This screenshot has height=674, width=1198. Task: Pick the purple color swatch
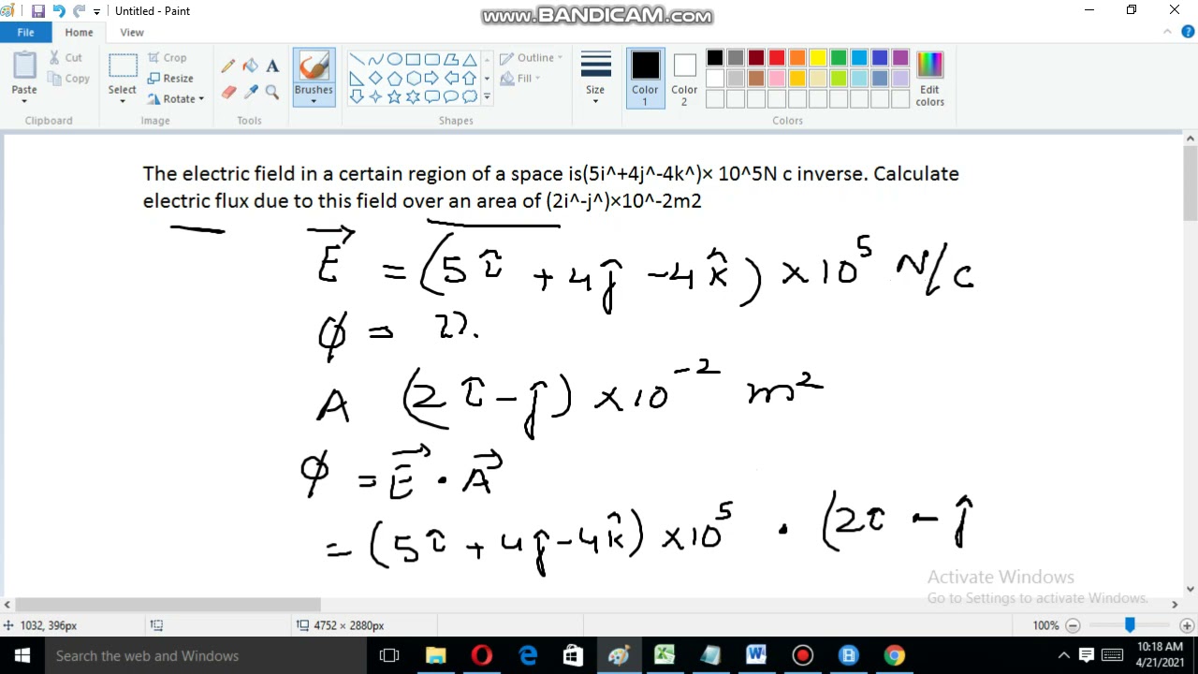(900, 58)
